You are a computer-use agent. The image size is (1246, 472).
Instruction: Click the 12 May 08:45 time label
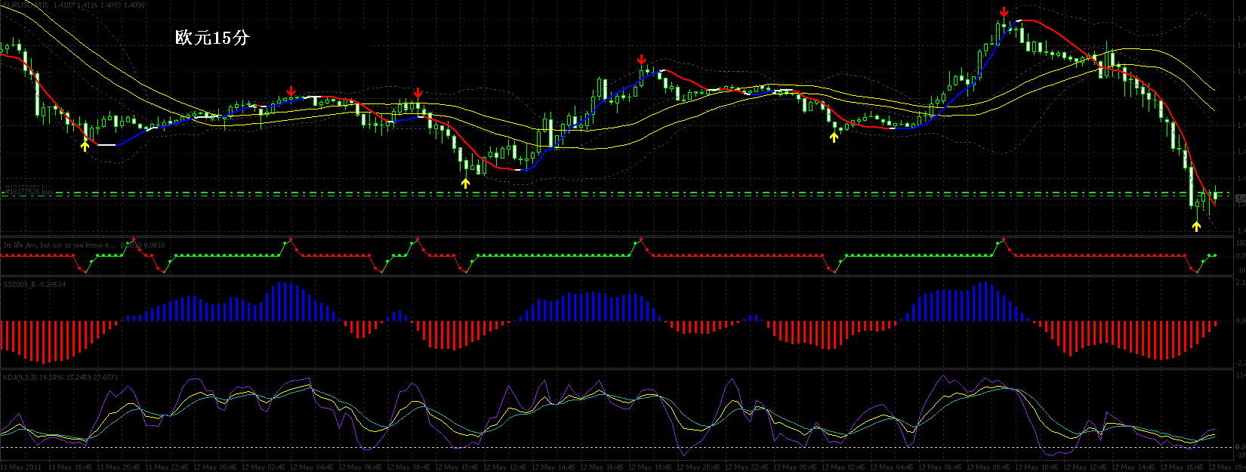(x=409, y=467)
